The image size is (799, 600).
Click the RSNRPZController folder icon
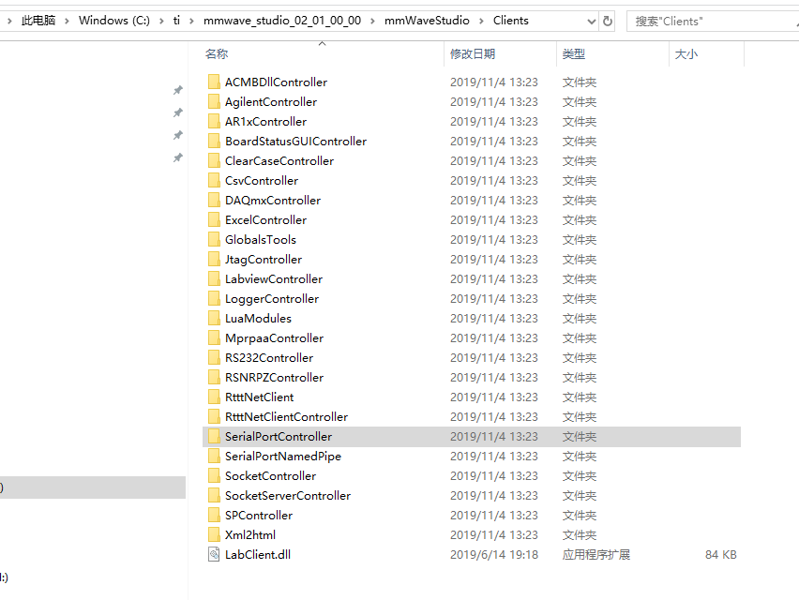coord(214,378)
